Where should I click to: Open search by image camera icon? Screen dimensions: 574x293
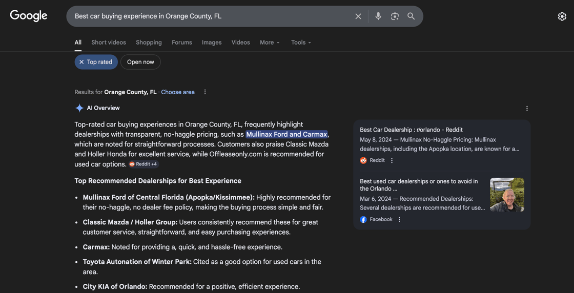pos(395,16)
